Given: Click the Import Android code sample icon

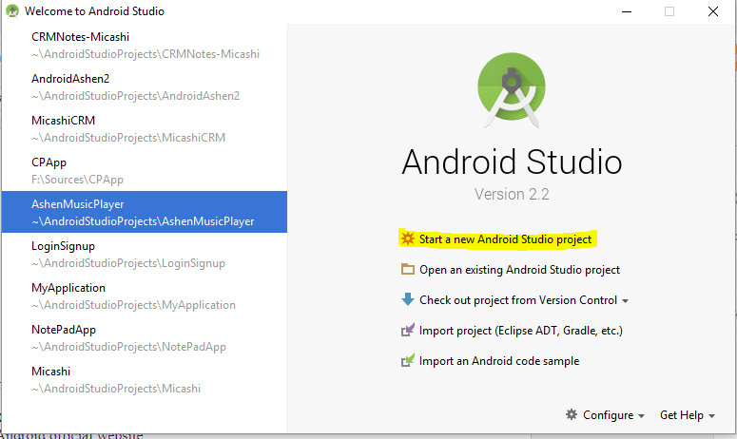Looking at the screenshot, I should [x=408, y=360].
